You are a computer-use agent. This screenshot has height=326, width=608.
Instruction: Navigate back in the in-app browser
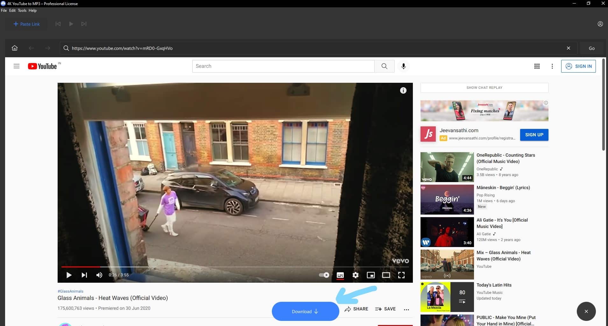click(x=31, y=48)
